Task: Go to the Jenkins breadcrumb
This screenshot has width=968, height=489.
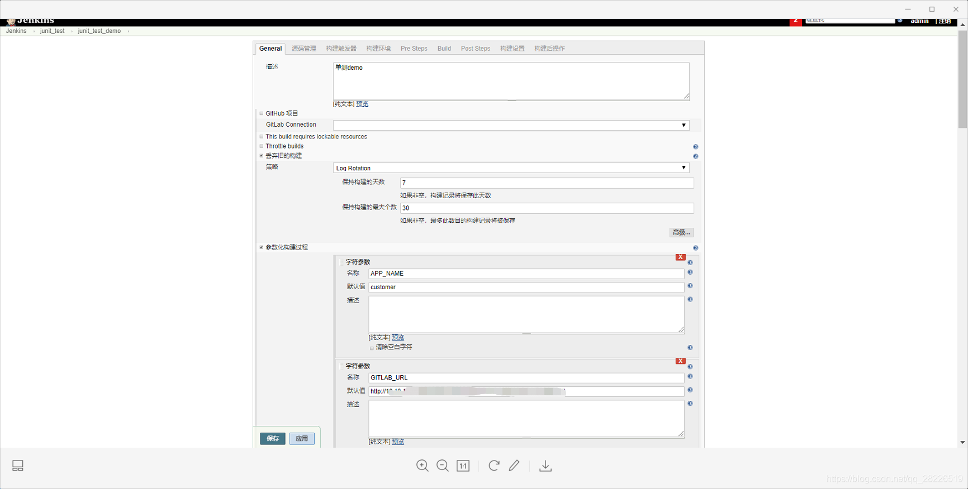Action: point(16,31)
